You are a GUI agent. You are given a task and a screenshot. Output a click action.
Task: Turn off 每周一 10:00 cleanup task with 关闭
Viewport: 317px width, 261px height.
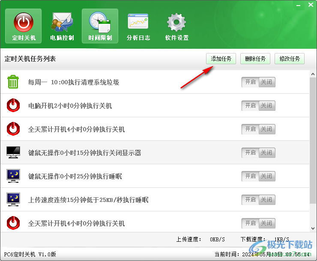coord(267,82)
